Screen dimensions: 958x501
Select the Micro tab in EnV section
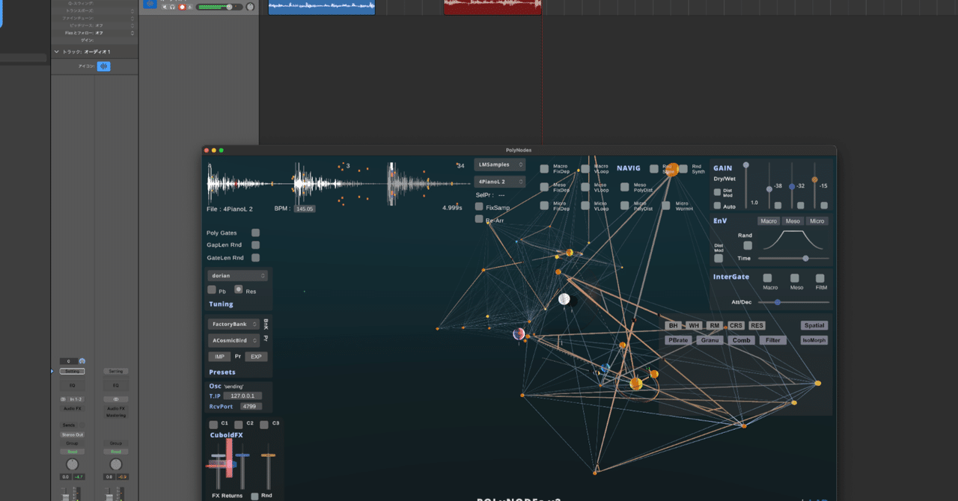click(817, 221)
